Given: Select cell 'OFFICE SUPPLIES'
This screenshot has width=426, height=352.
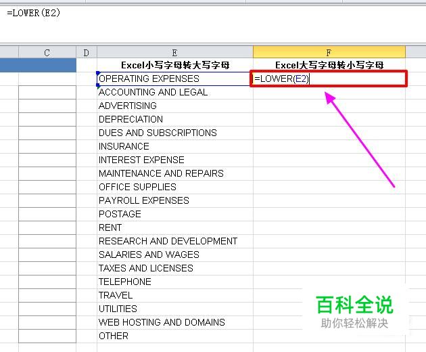Looking at the screenshot, I should [x=175, y=187].
